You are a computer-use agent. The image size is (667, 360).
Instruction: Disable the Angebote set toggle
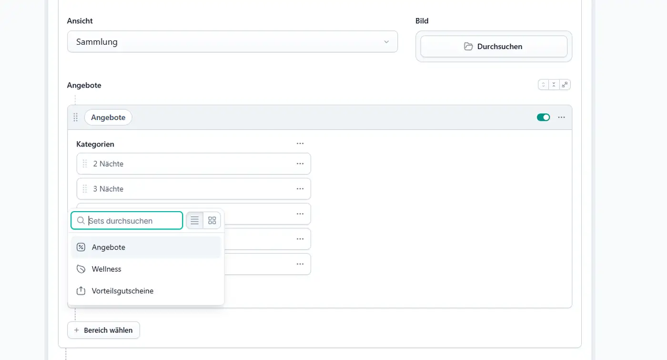click(x=543, y=117)
